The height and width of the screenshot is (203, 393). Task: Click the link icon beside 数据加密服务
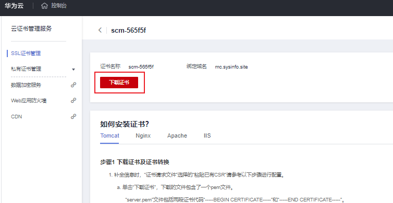pyautogui.click(x=73, y=85)
